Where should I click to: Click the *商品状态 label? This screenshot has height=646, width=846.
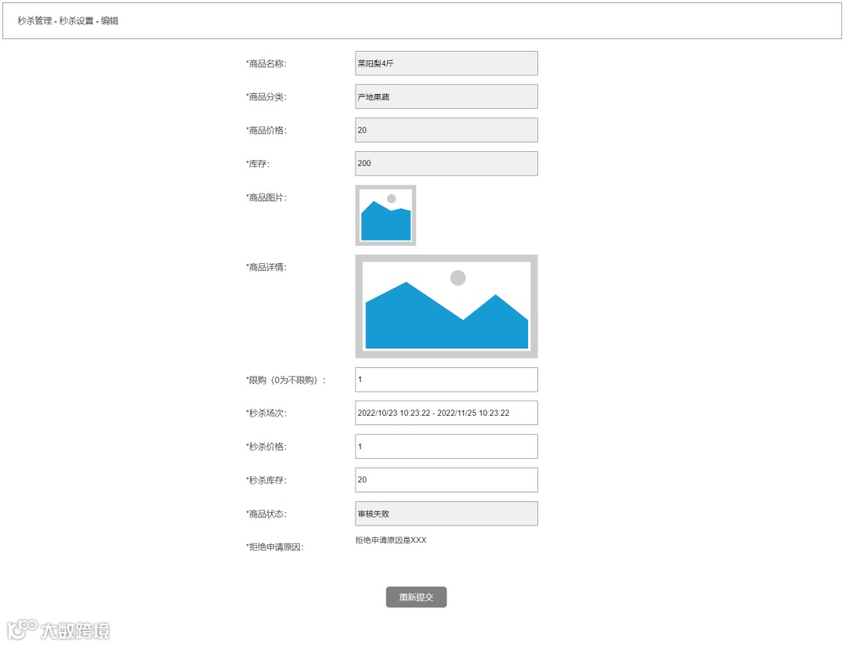266,514
